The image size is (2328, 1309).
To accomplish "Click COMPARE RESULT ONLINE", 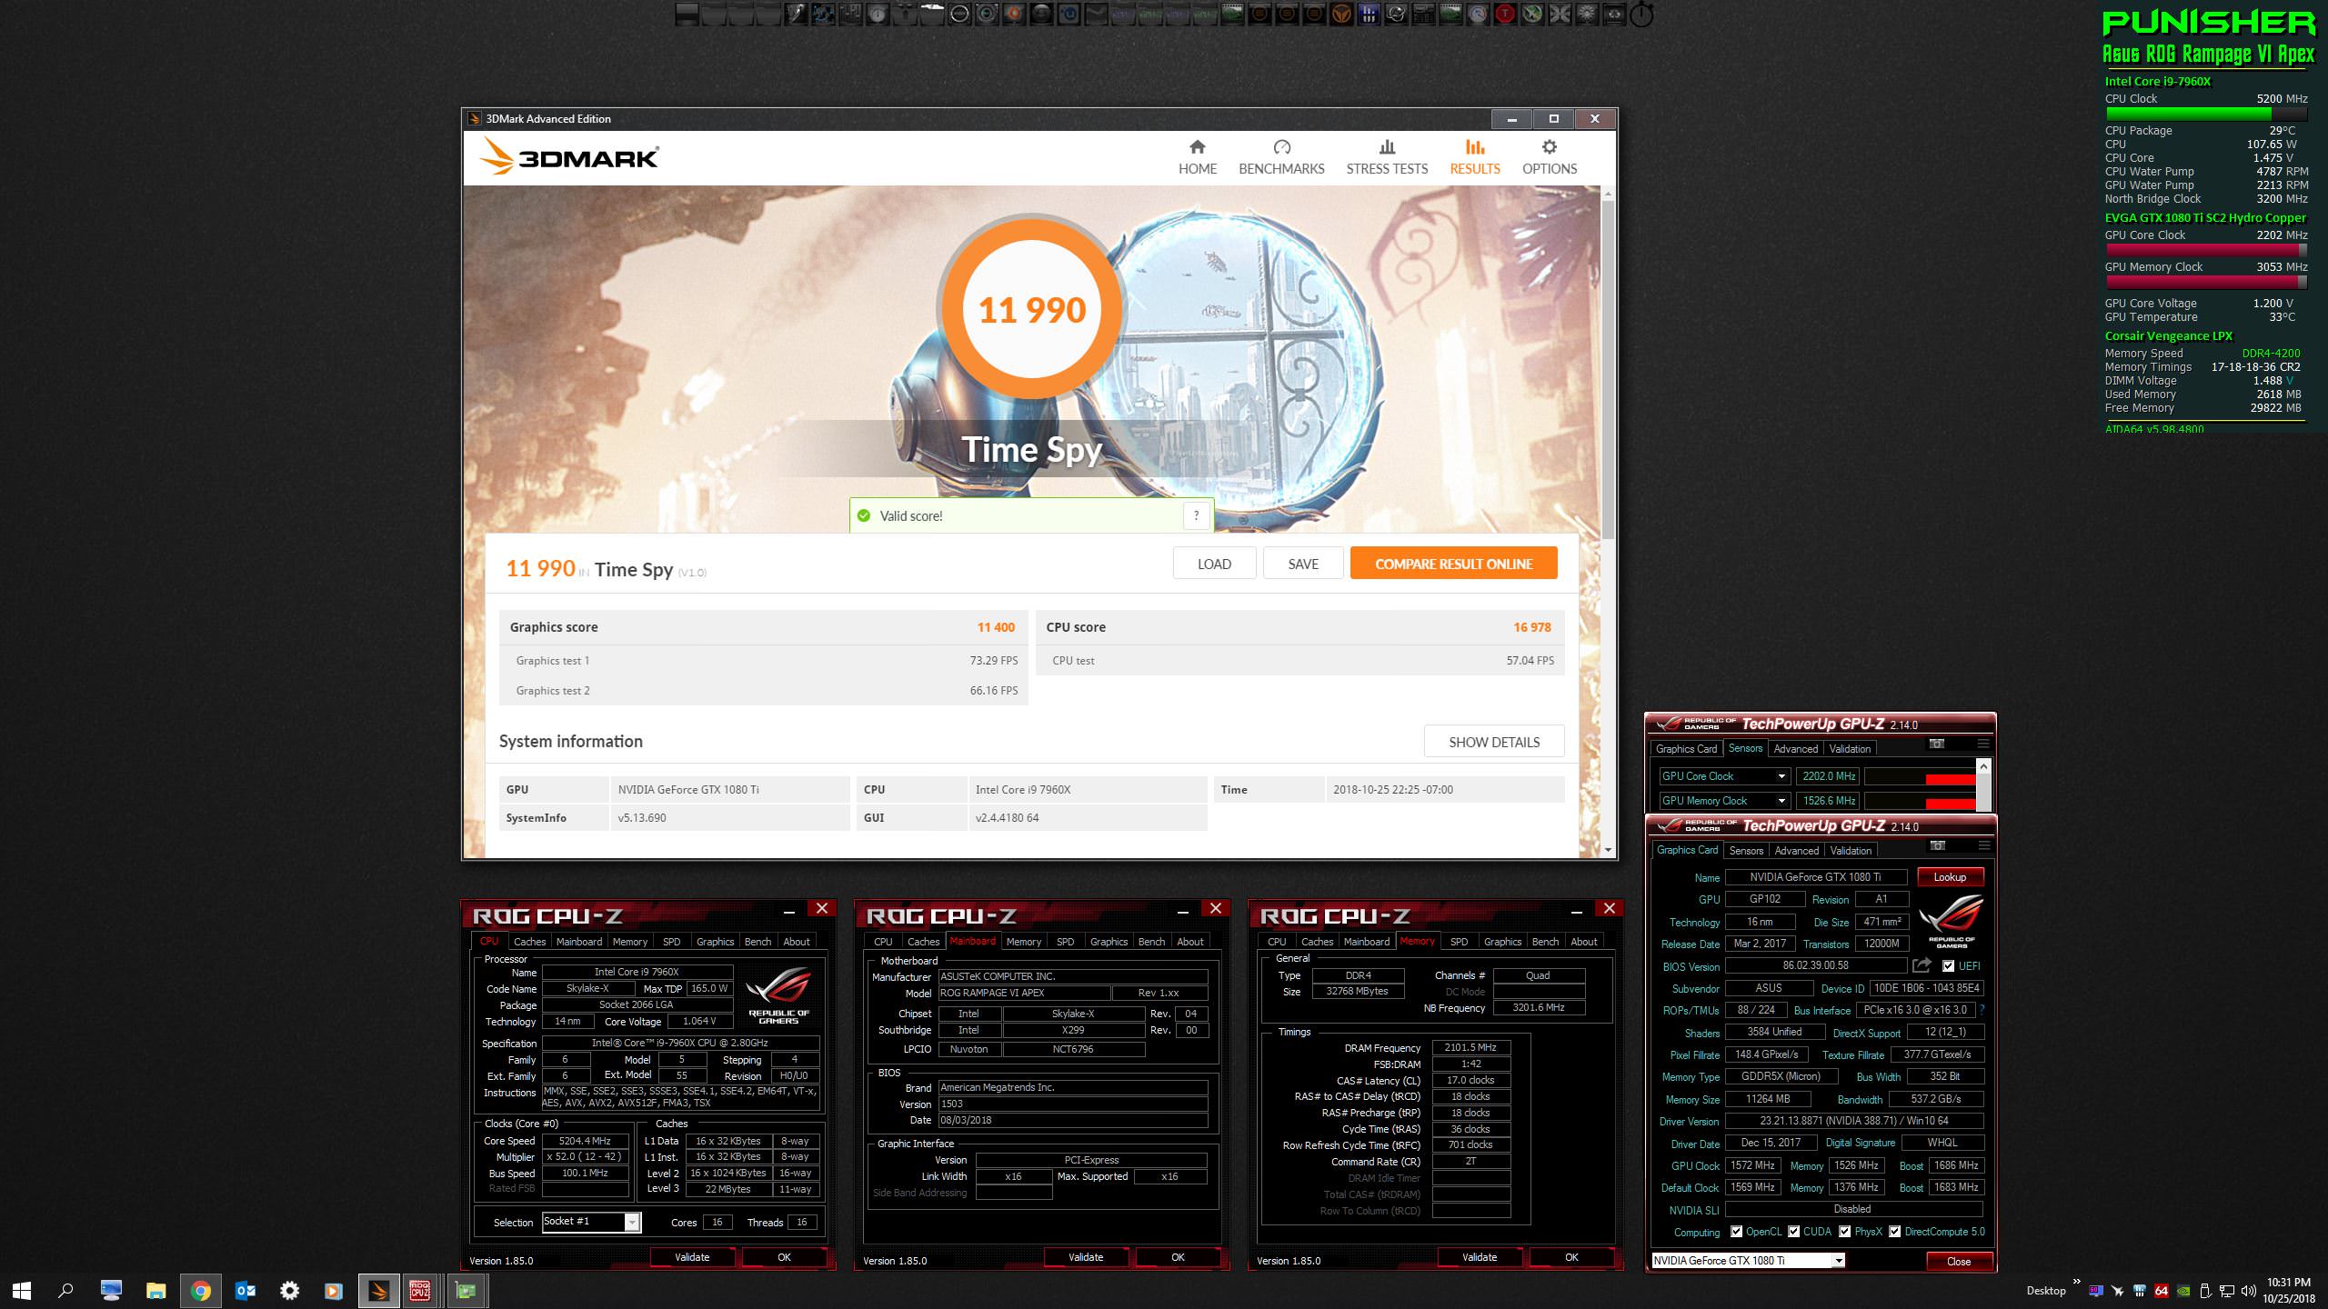I will (x=1453, y=564).
